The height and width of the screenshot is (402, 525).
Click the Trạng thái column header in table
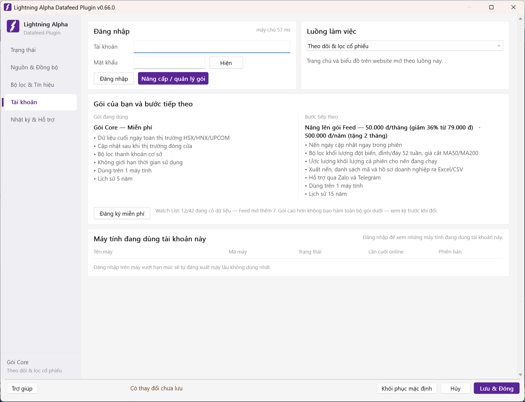(x=310, y=252)
